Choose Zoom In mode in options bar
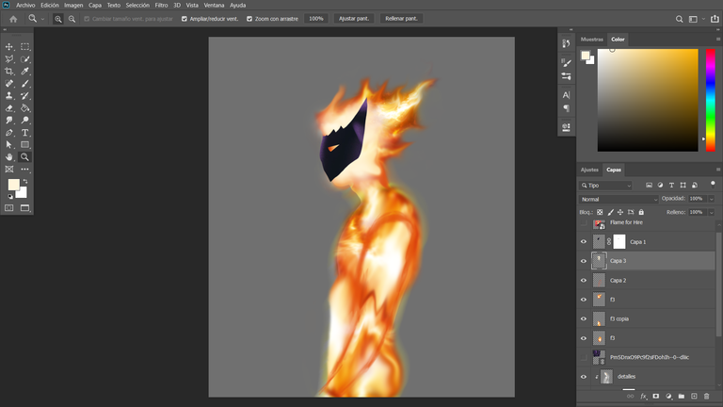Viewport: 723px width, 407px height. 58,19
